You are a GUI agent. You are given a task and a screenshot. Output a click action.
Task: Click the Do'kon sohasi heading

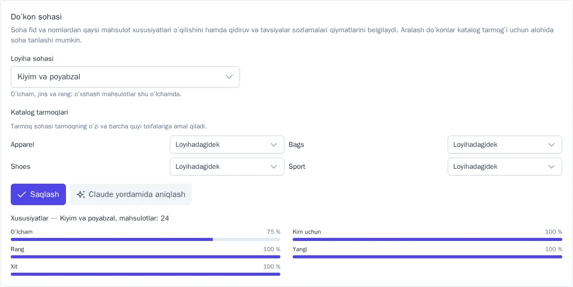pyautogui.click(x=36, y=17)
